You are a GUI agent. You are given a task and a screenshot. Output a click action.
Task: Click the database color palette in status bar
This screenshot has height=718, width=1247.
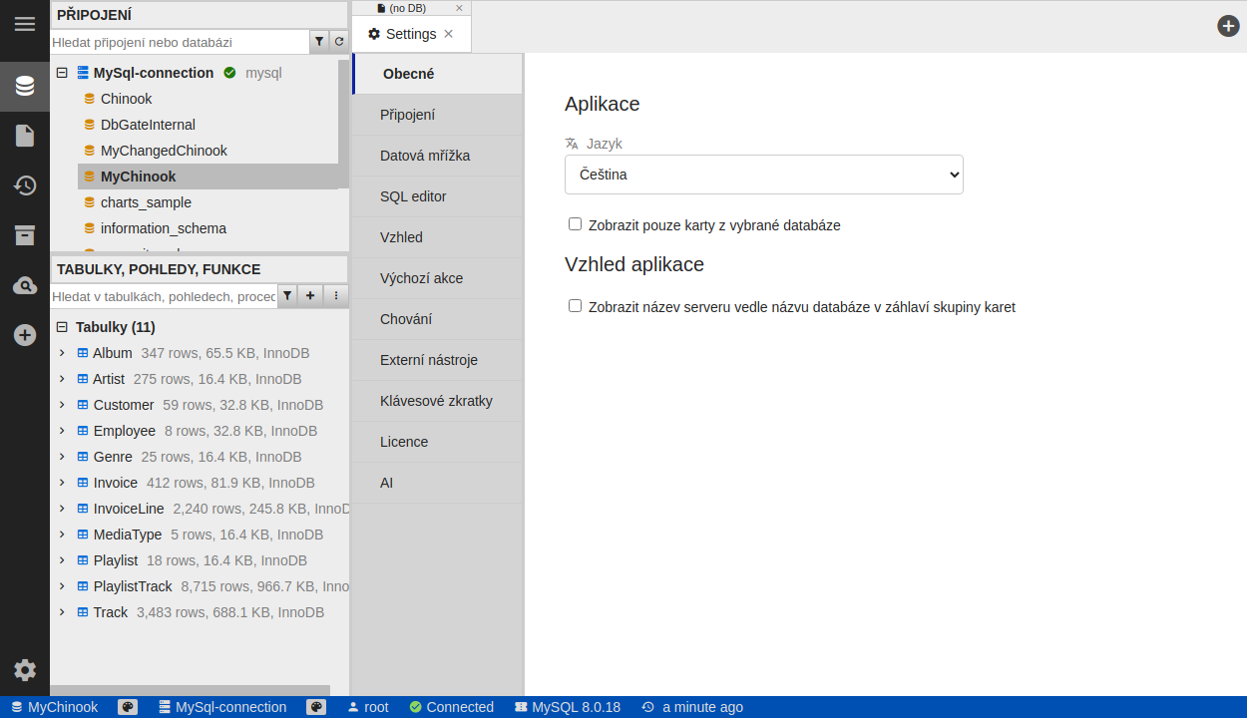pos(128,707)
